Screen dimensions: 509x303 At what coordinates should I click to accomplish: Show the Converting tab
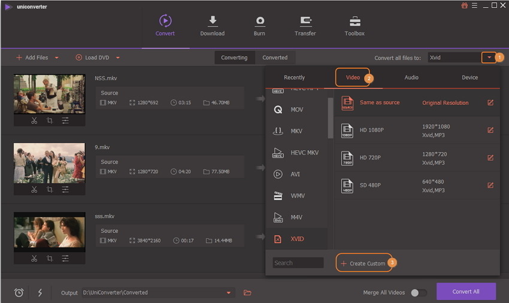tap(234, 57)
